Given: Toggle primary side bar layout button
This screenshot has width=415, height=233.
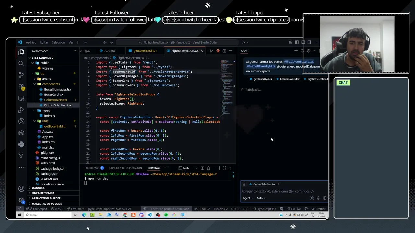Looking at the screenshot, I should [x=297, y=42].
